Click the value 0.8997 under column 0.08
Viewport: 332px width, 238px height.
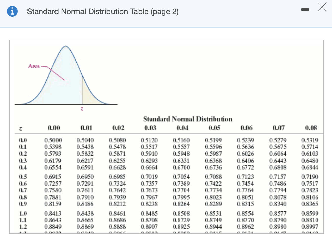coord(310,227)
